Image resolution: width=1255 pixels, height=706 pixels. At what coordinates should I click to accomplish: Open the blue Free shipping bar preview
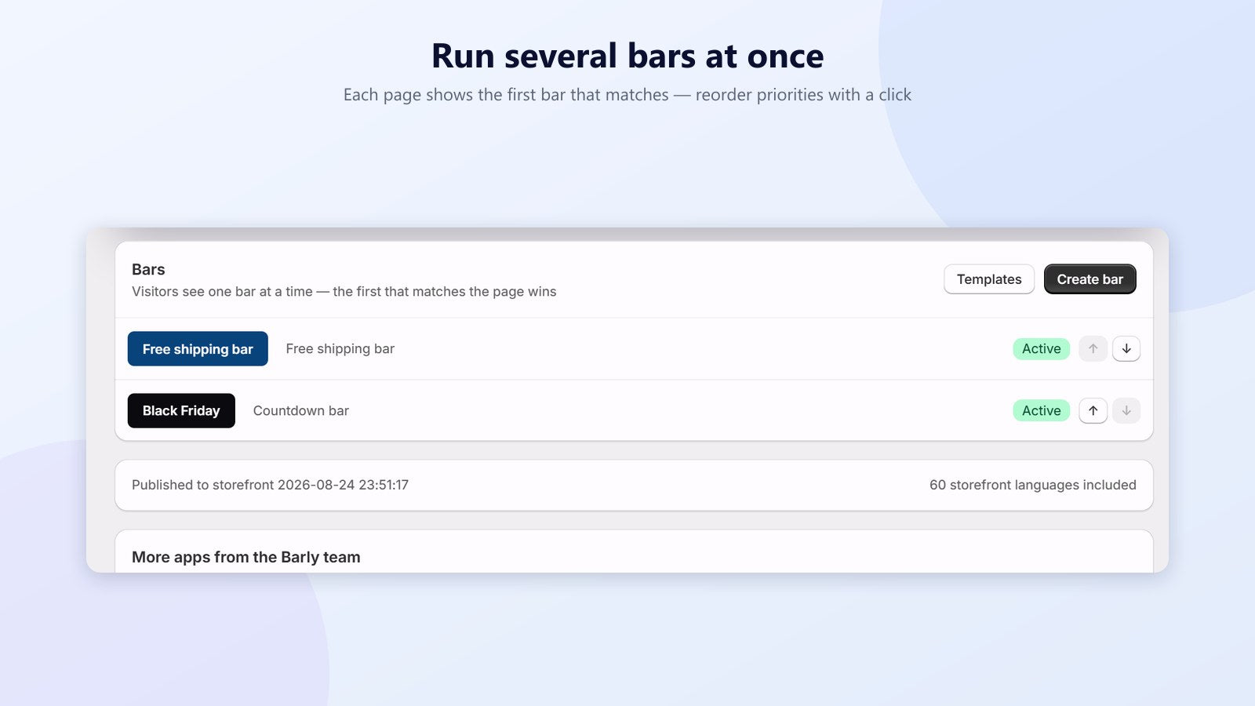pyautogui.click(x=198, y=349)
